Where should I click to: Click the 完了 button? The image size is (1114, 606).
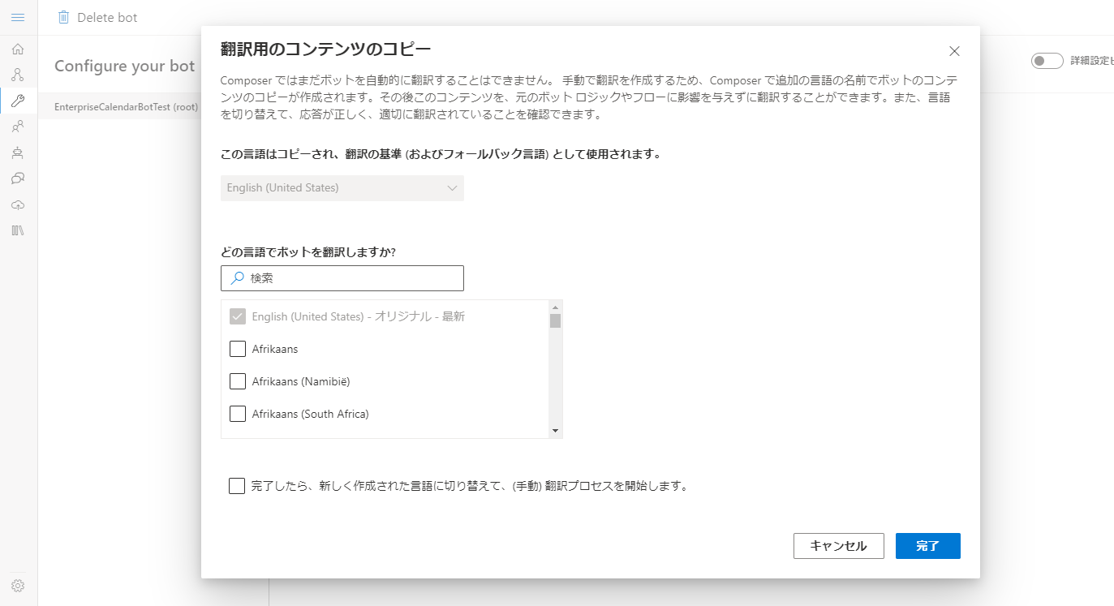928,546
